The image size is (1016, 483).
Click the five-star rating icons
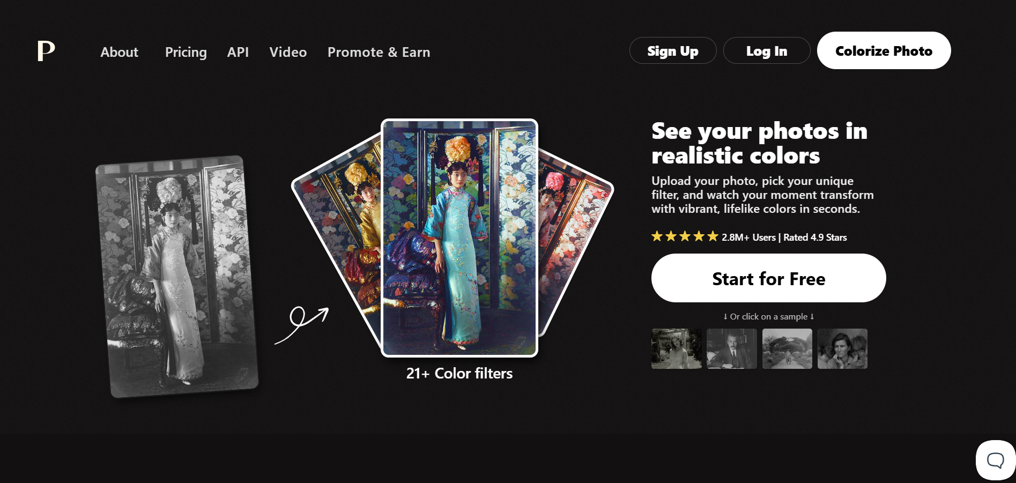tap(685, 236)
